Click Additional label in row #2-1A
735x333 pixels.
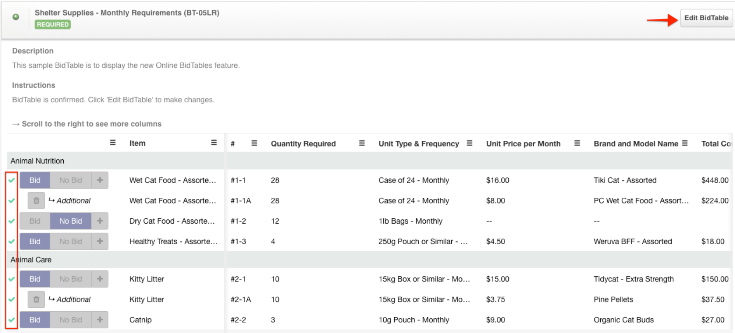(73, 299)
